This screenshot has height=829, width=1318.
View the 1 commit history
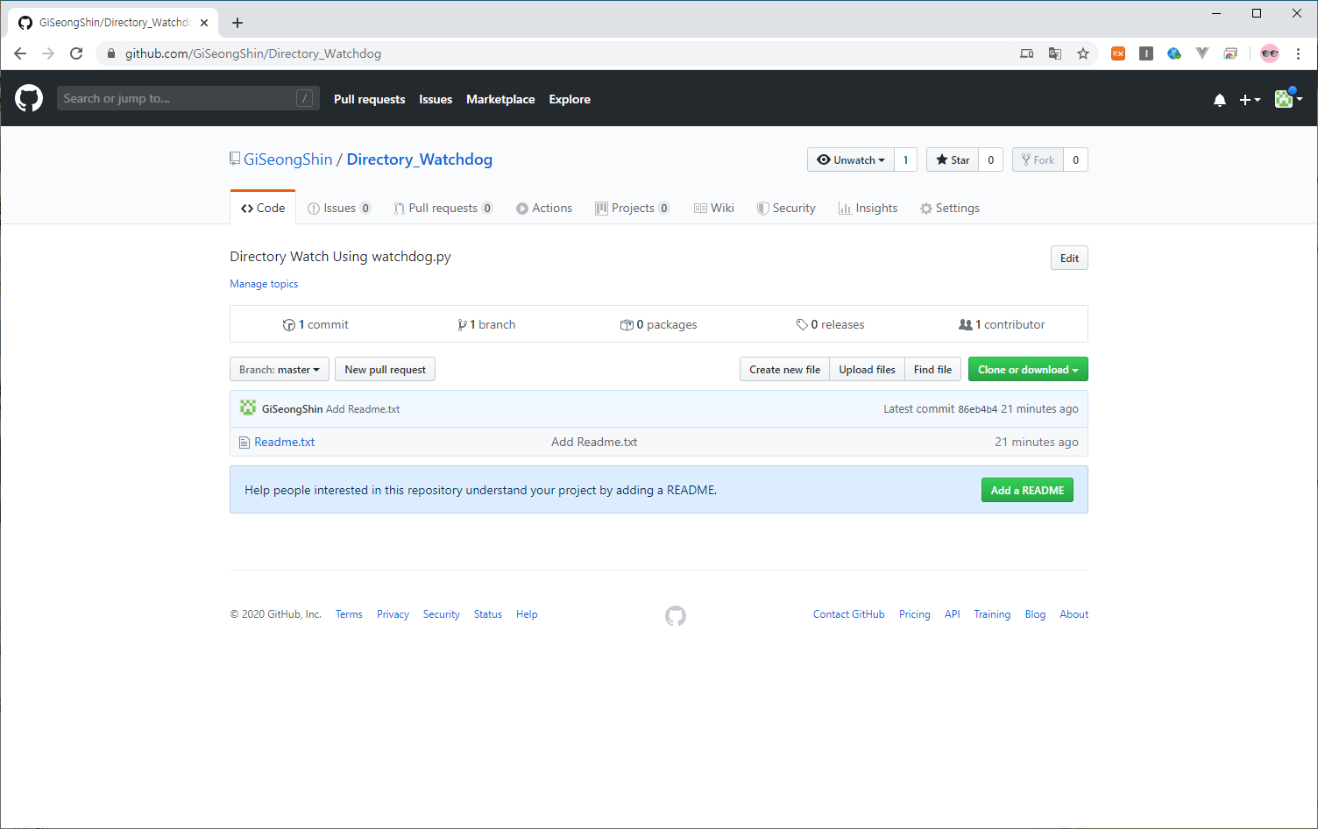[x=315, y=324]
